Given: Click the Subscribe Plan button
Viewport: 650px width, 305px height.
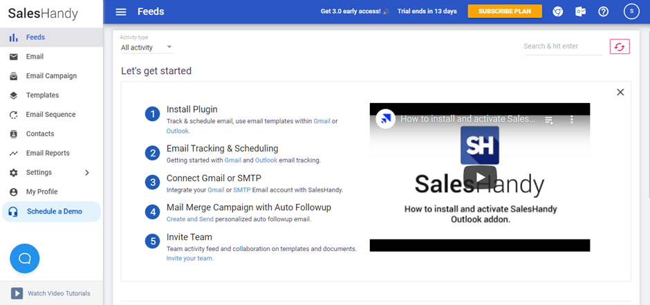Looking at the screenshot, I should pyautogui.click(x=505, y=11).
